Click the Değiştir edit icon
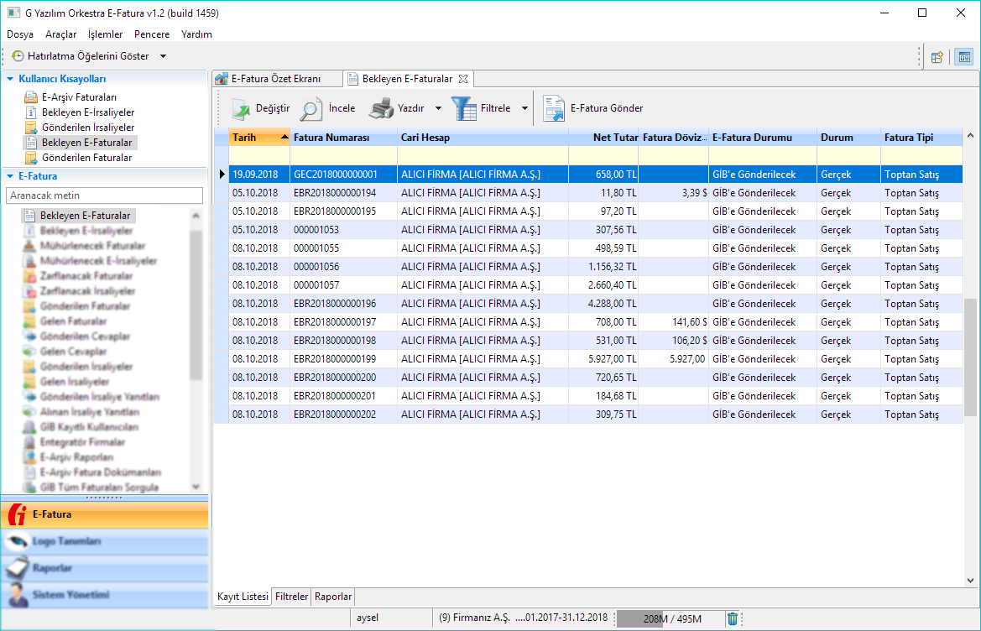This screenshot has width=981, height=631. (x=241, y=108)
